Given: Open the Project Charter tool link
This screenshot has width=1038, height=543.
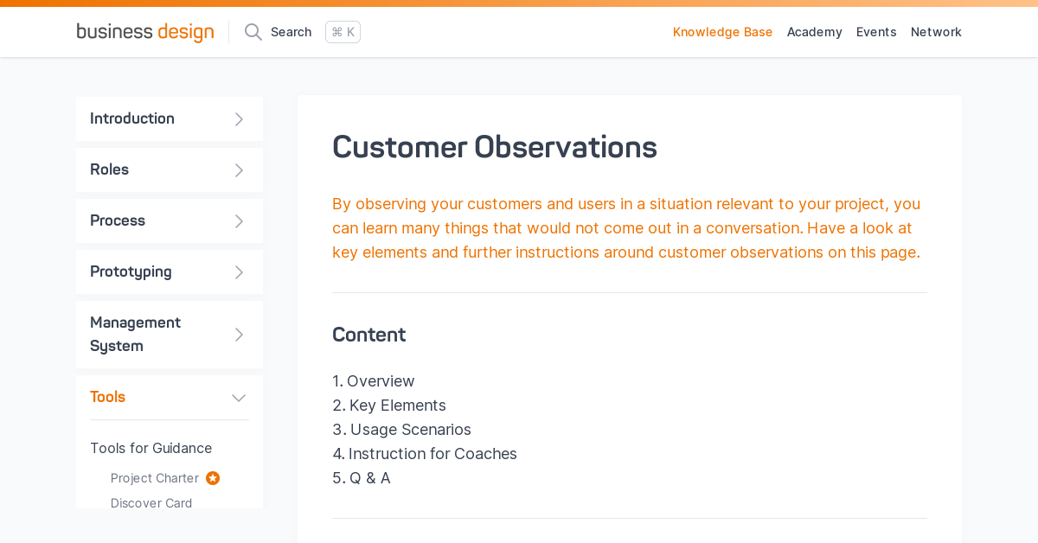Looking at the screenshot, I should [155, 478].
